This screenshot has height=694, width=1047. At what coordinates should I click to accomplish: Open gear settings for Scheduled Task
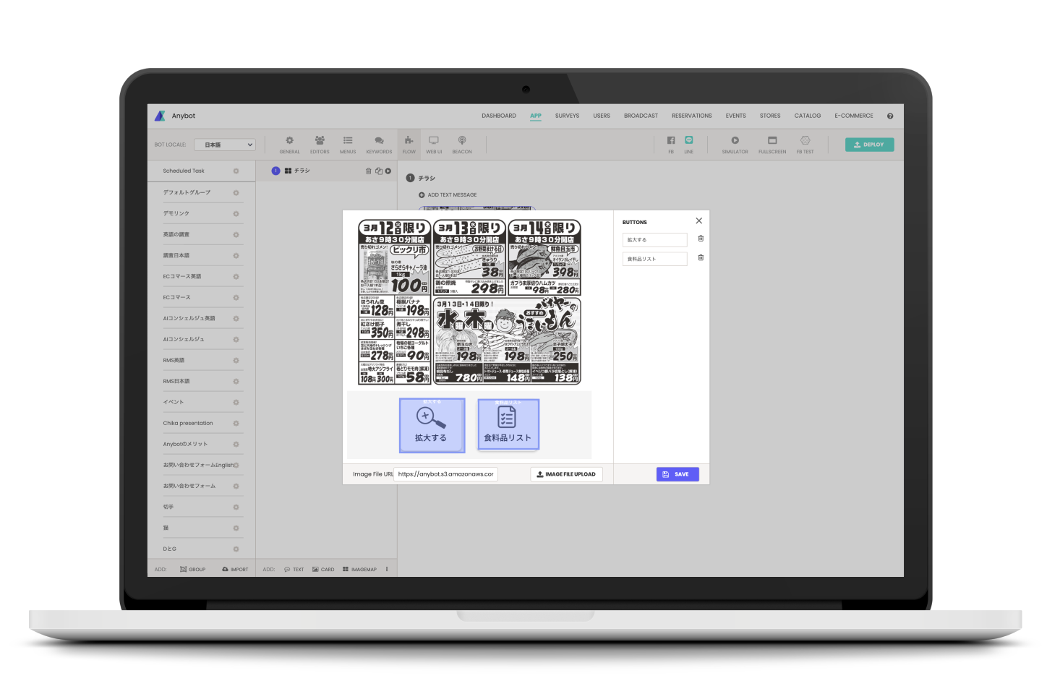(236, 171)
